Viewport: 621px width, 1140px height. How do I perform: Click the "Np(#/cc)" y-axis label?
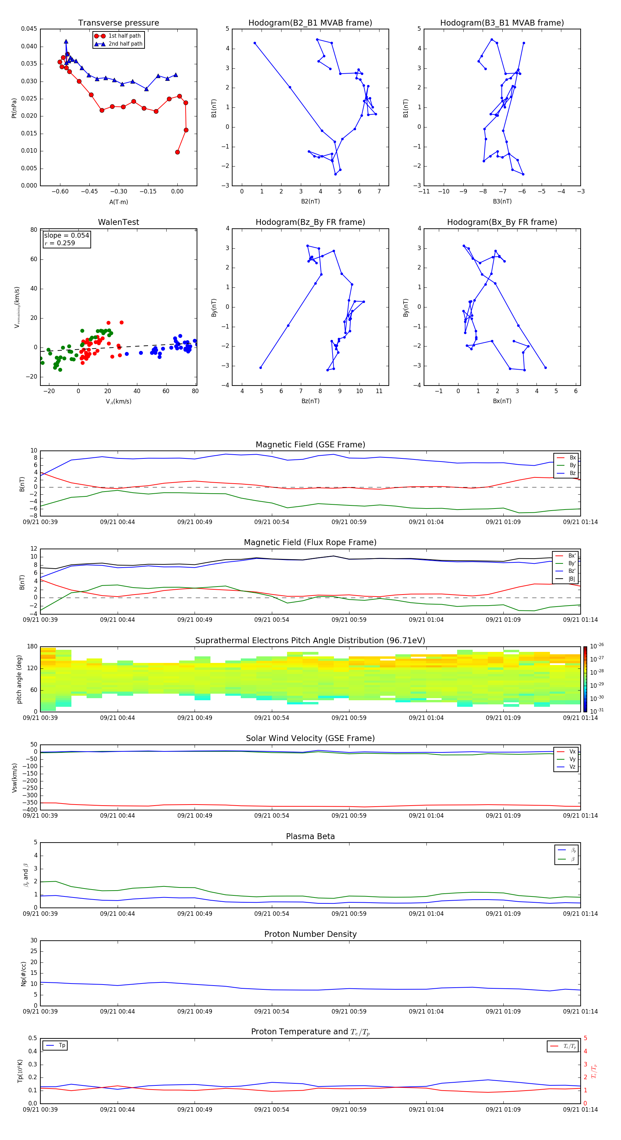click(23, 973)
